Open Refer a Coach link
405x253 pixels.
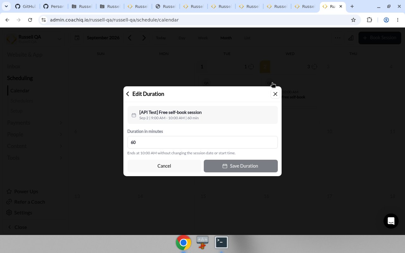click(26, 202)
